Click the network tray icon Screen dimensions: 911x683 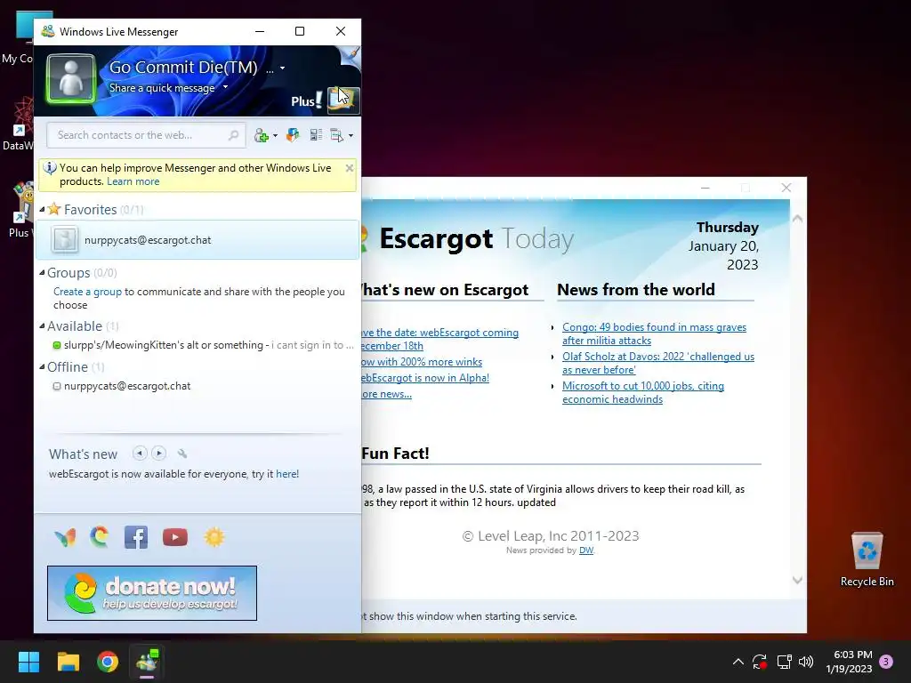pyautogui.click(x=785, y=662)
